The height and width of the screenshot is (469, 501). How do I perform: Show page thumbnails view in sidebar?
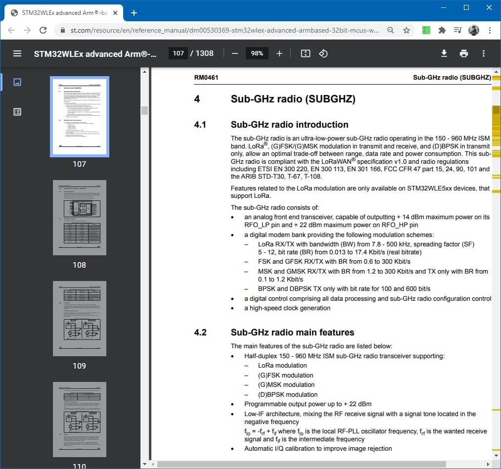(x=17, y=82)
